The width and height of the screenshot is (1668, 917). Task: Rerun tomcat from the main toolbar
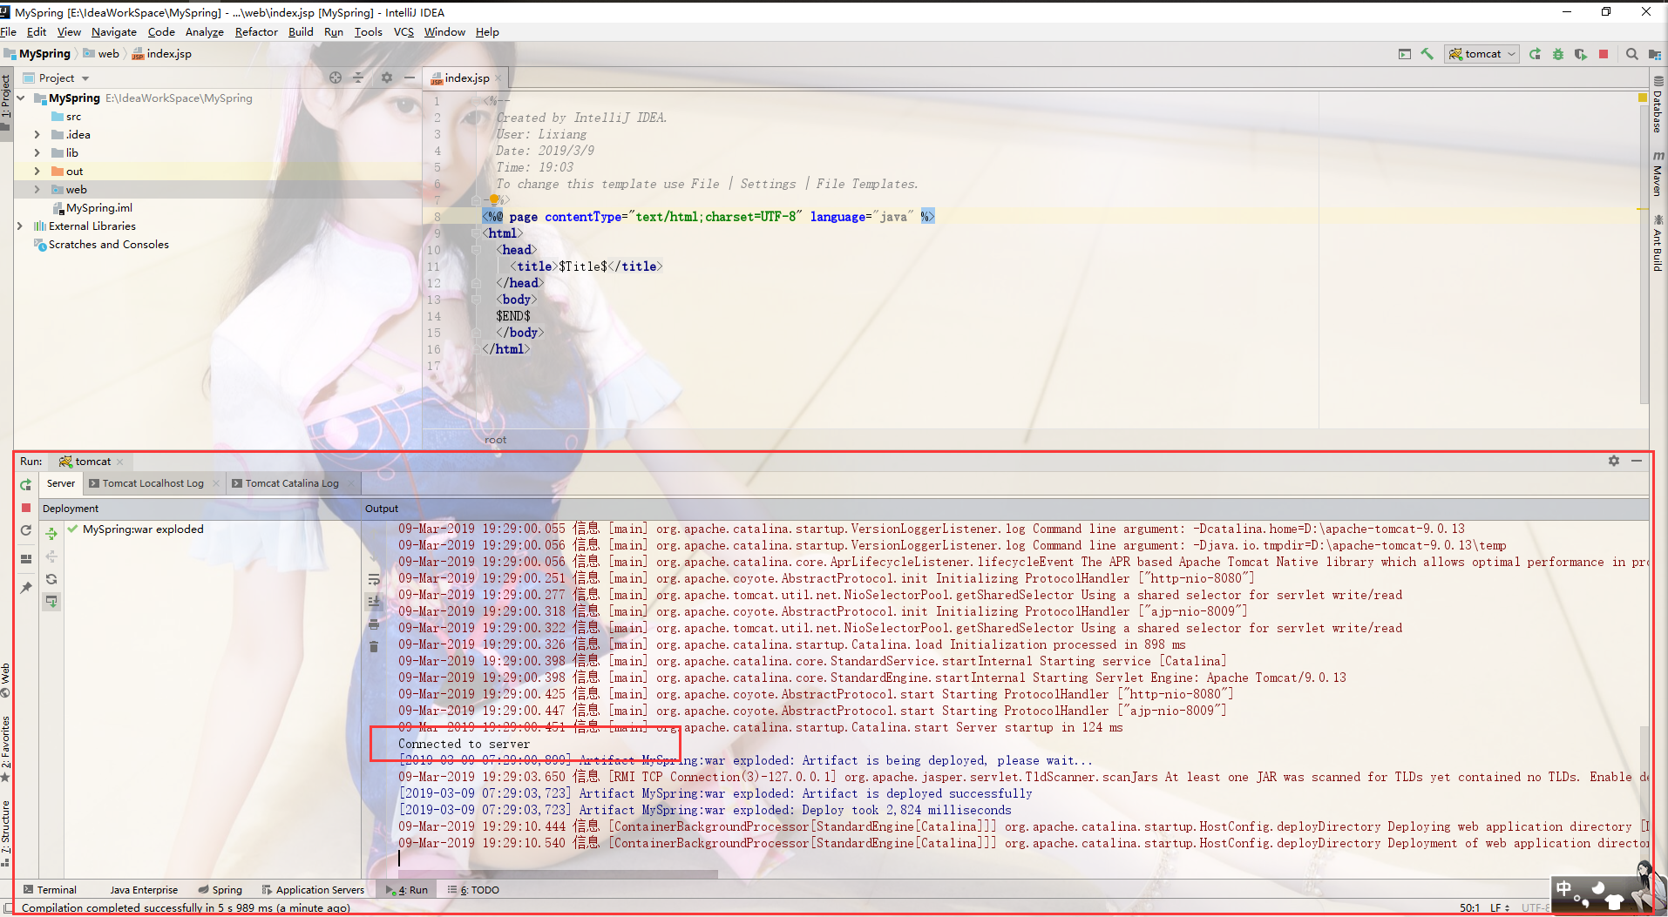1535,54
